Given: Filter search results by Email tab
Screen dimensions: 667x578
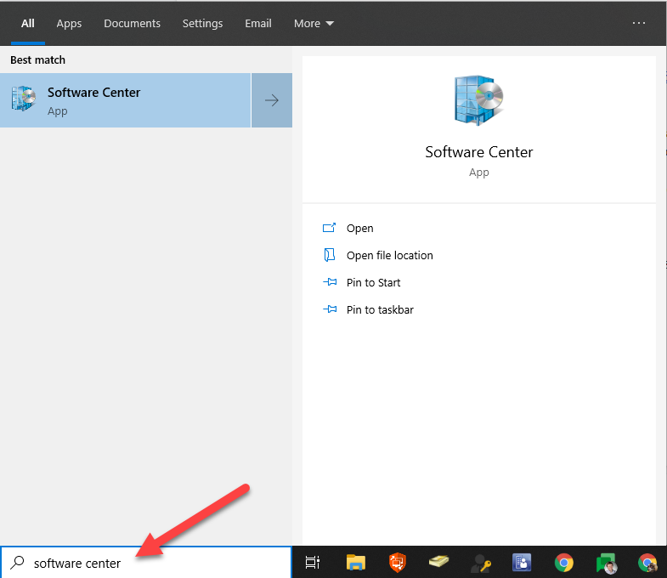Looking at the screenshot, I should pyautogui.click(x=258, y=23).
